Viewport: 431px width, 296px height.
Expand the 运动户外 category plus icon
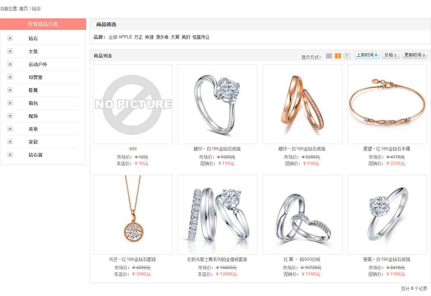click(x=10, y=64)
